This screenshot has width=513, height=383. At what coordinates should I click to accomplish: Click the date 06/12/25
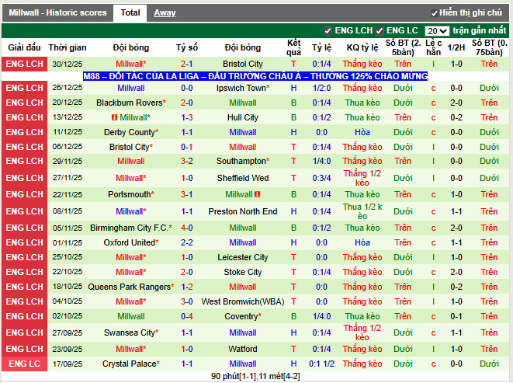point(68,147)
